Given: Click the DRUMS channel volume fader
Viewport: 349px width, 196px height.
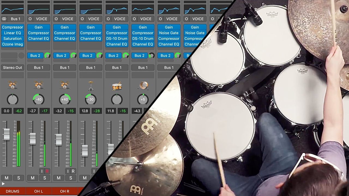Looking at the screenshot, I should click(7, 134).
